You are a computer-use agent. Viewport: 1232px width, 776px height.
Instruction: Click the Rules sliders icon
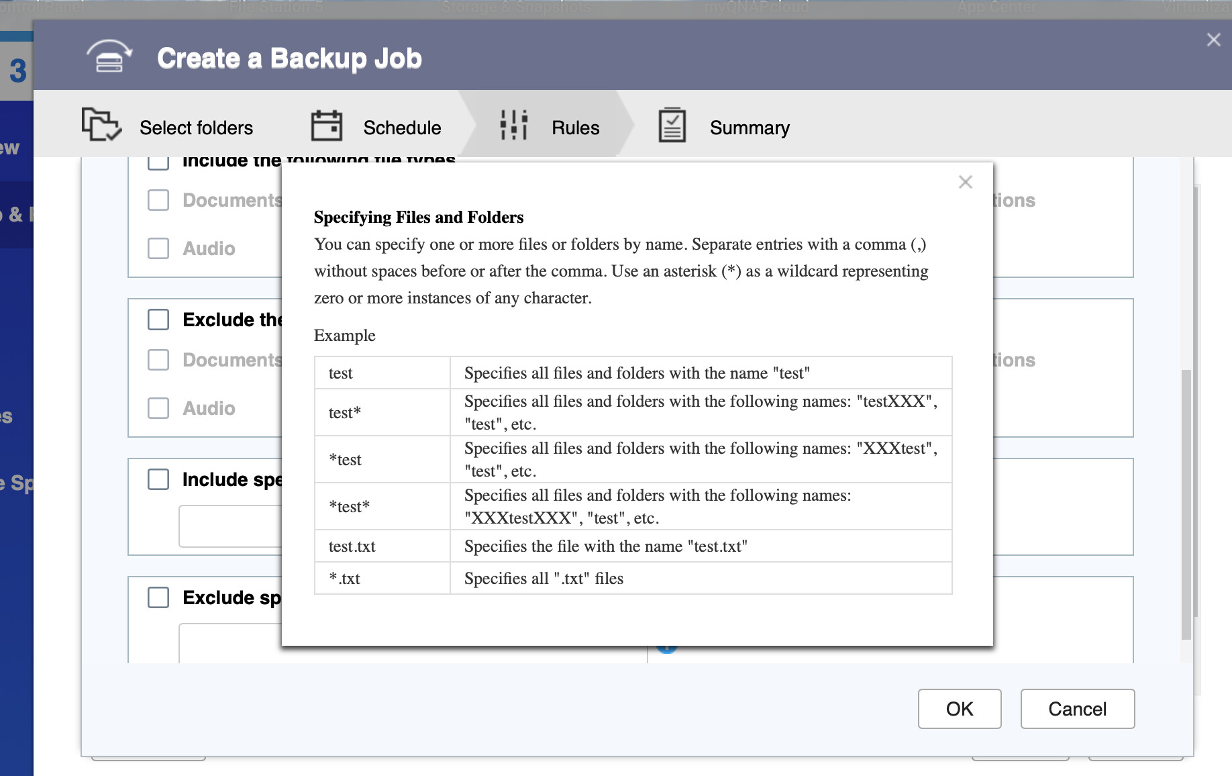[513, 126]
